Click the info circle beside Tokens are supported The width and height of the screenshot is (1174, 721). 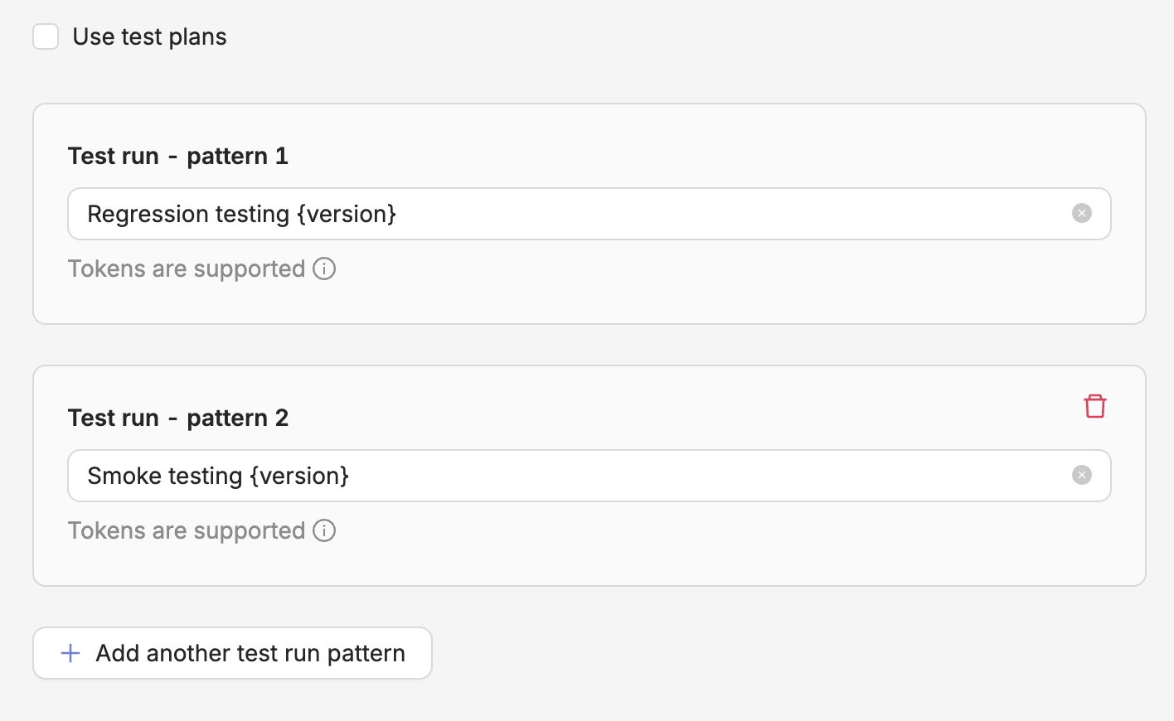pyautogui.click(x=324, y=269)
